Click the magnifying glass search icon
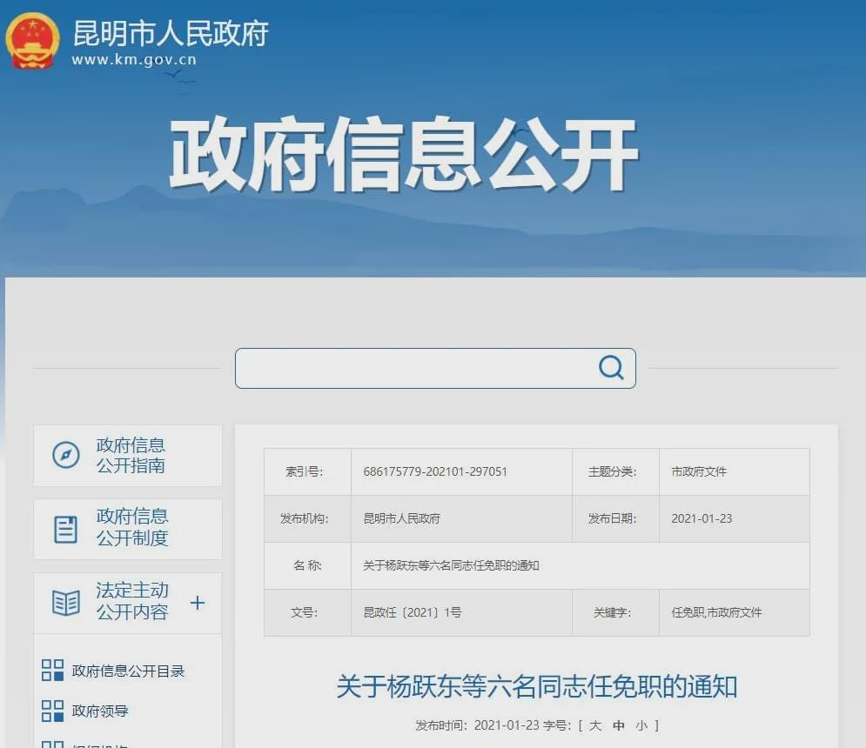This screenshot has height=748, width=866. [x=611, y=368]
